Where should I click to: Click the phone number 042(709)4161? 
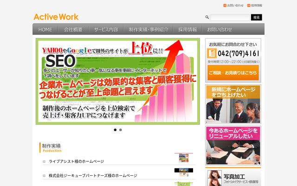pyautogui.click(x=239, y=53)
